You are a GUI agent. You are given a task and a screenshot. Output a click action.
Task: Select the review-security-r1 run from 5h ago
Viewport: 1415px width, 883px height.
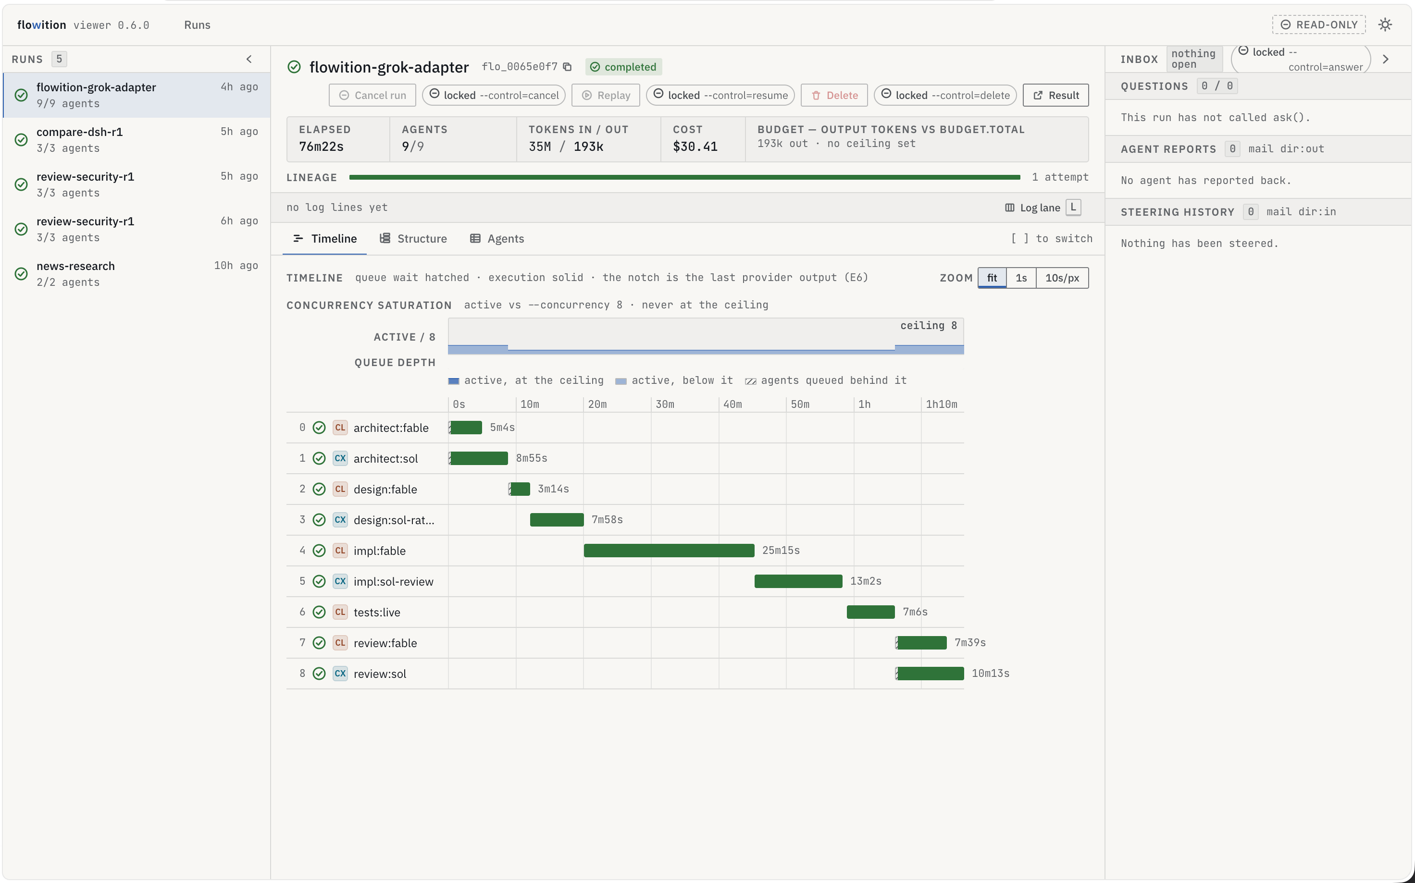(137, 184)
